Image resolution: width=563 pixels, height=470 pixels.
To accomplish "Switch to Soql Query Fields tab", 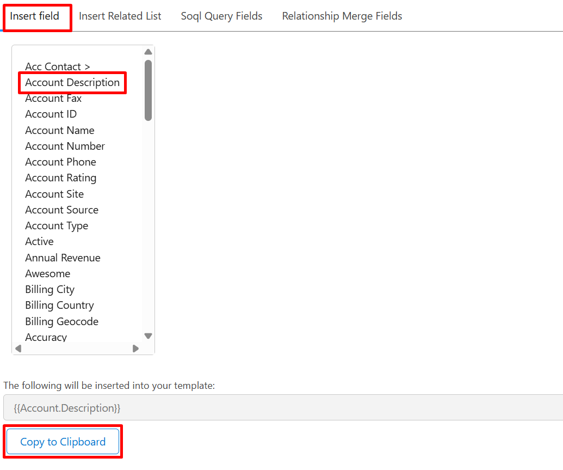I will coord(221,16).
